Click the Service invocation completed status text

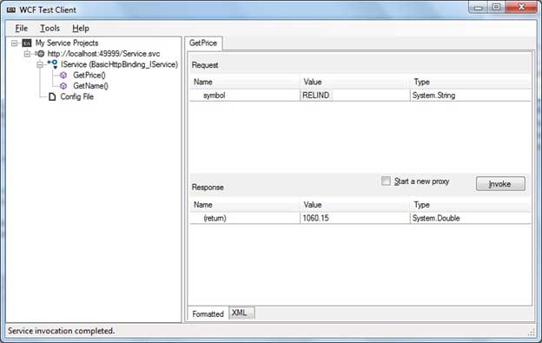coord(61,331)
